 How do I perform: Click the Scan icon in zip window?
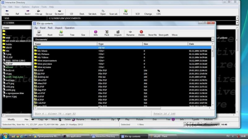(x=61, y=32)
